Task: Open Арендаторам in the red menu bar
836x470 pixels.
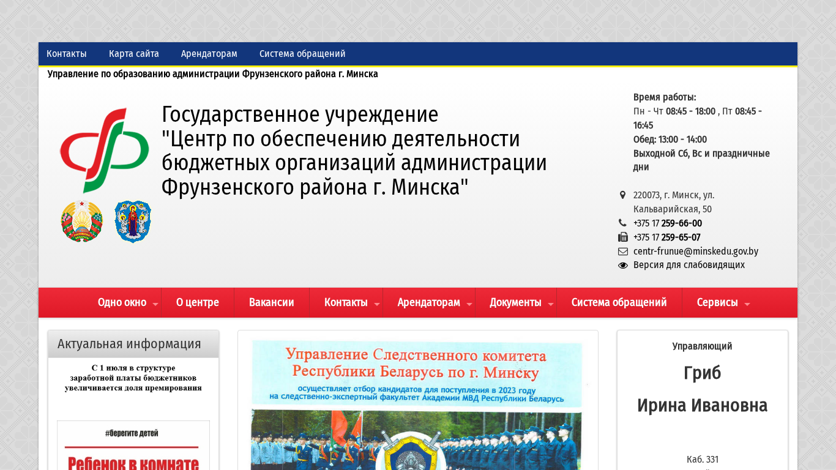Action: (429, 302)
